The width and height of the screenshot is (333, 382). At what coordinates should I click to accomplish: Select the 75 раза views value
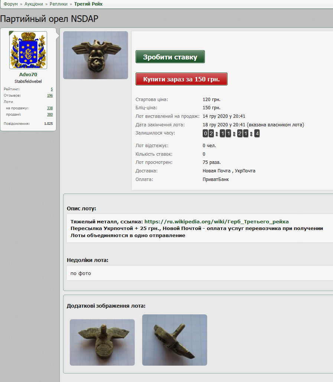tap(212, 162)
